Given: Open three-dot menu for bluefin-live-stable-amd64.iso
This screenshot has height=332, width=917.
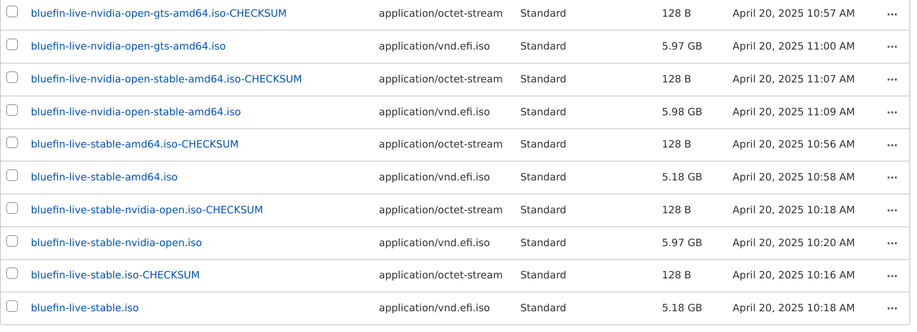Looking at the screenshot, I should 892,178.
